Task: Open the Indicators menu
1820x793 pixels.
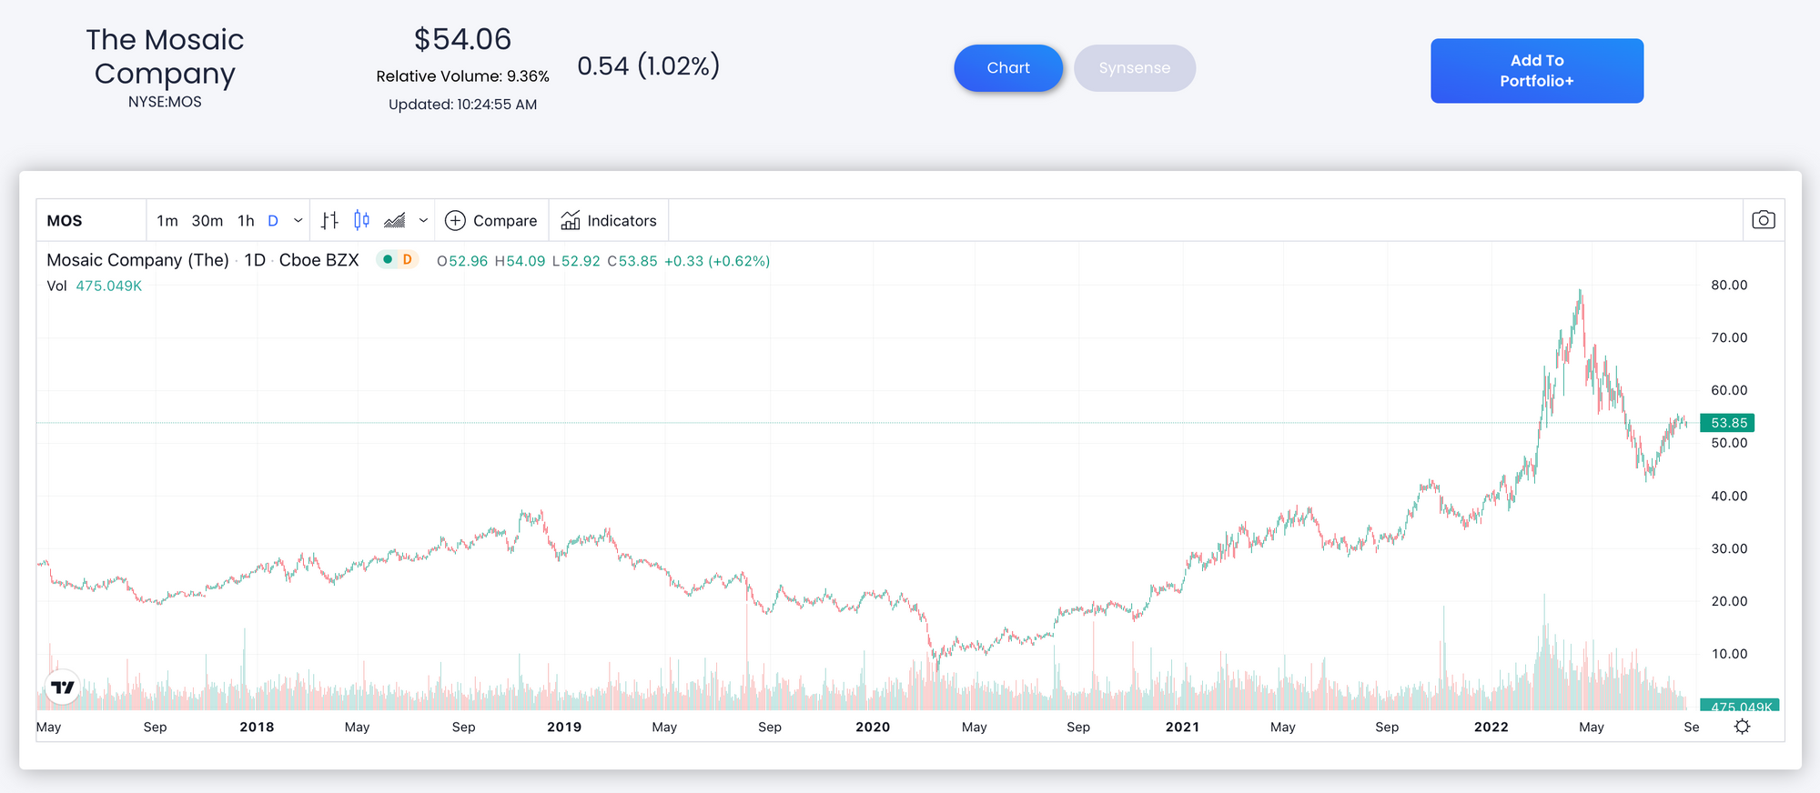Action: pyautogui.click(x=609, y=220)
